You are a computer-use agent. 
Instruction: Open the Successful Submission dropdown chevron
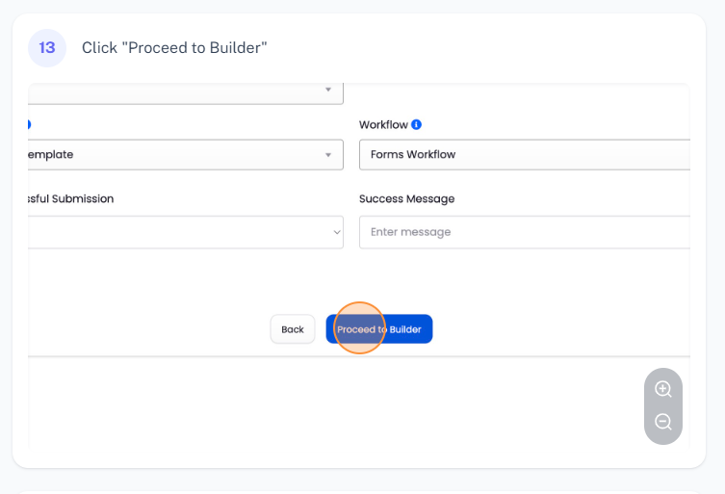336,232
